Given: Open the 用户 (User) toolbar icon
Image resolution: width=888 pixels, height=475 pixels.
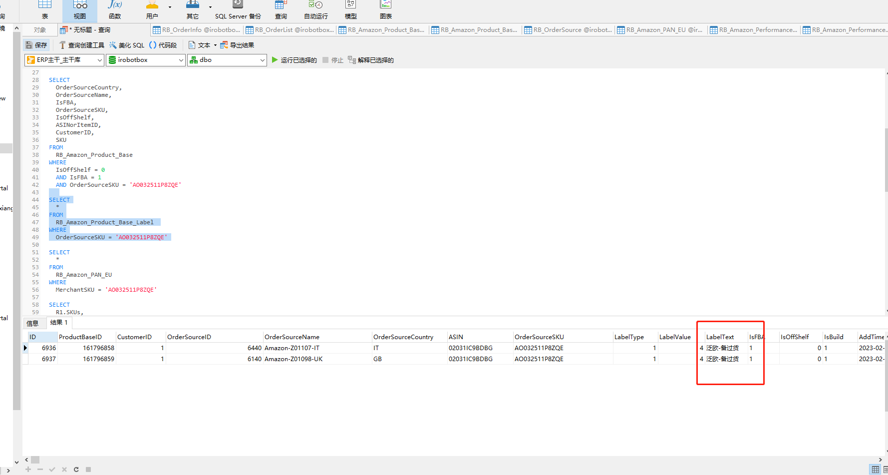Looking at the screenshot, I should tap(152, 10).
